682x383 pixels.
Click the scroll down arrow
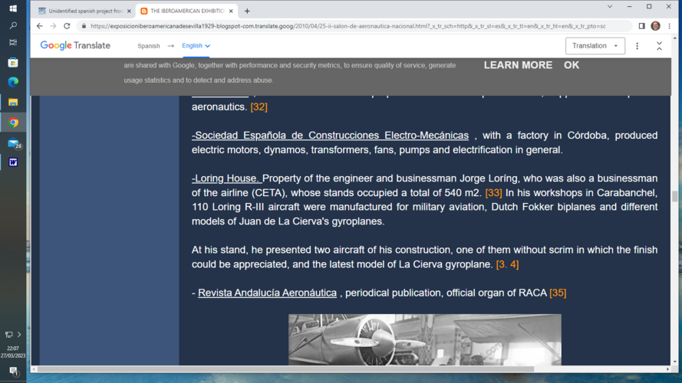674,362
